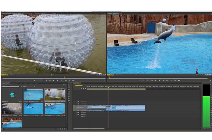Screen dimensions: 212x140
Task: Pick the Razor tool from the Tools panel
Action: pyautogui.click(x=69, y=93)
